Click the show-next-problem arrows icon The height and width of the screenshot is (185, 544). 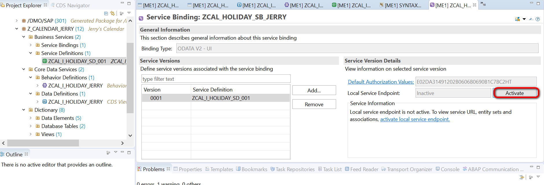(x=522, y=177)
